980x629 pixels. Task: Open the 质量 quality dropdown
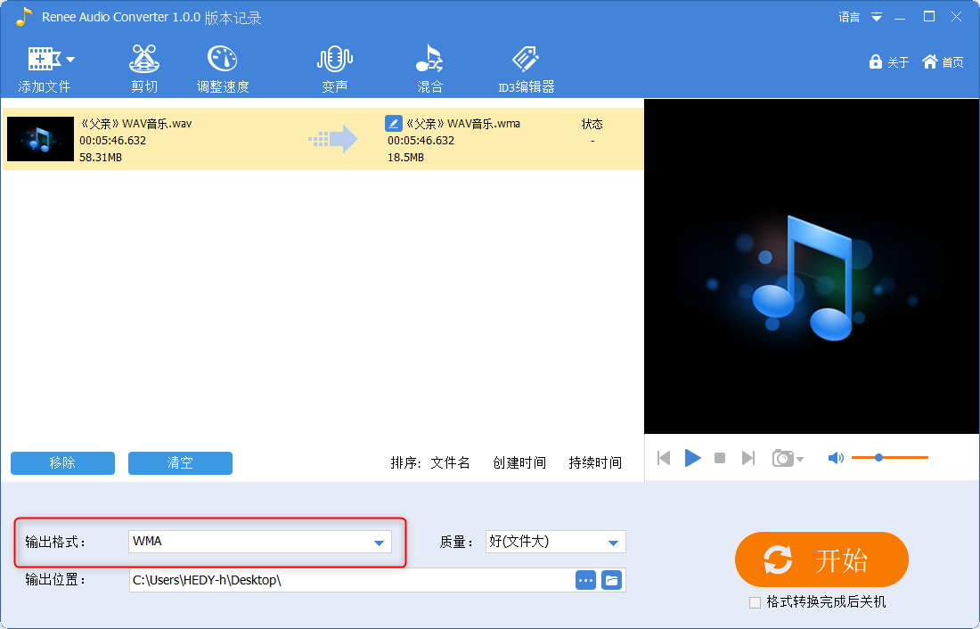click(556, 542)
